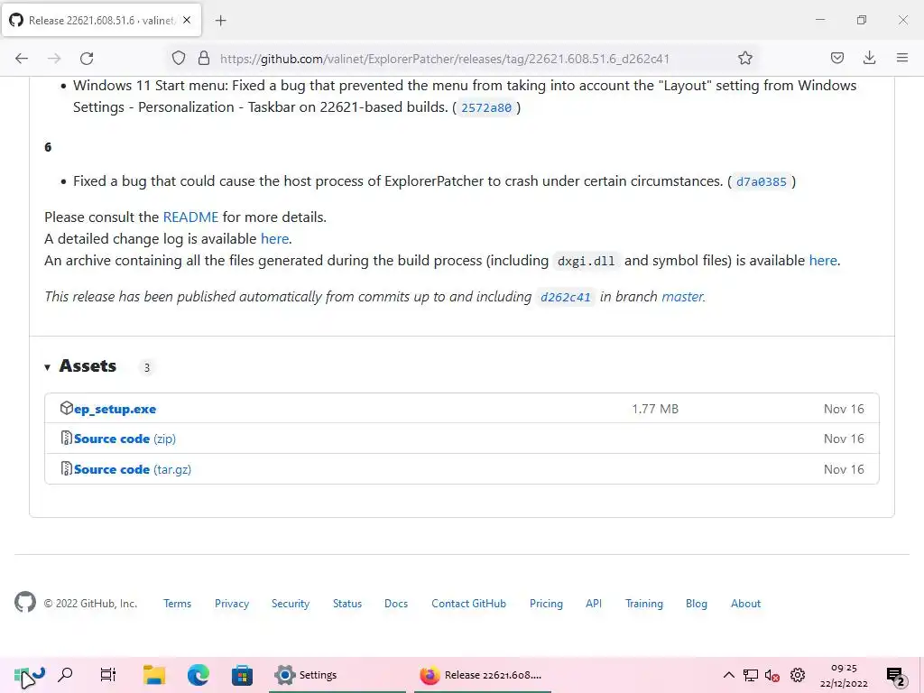Open a new browser tab
924x693 pixels.
pyautogui.click(x=220, y=21)
